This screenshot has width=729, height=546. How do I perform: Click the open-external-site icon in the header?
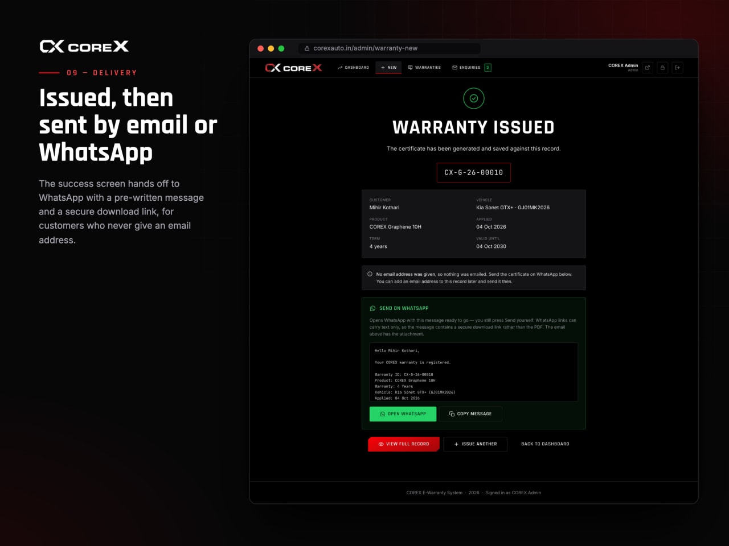tap(648, 68)
